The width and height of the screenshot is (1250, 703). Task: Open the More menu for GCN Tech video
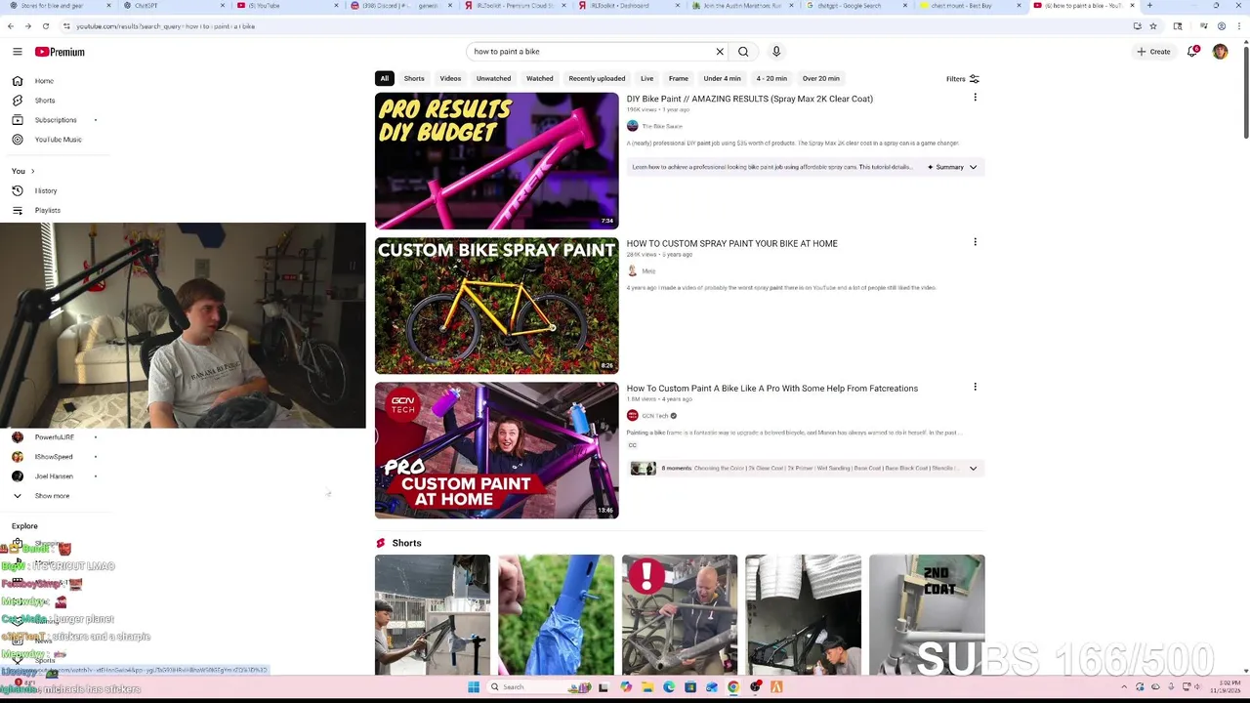(975, 387)
